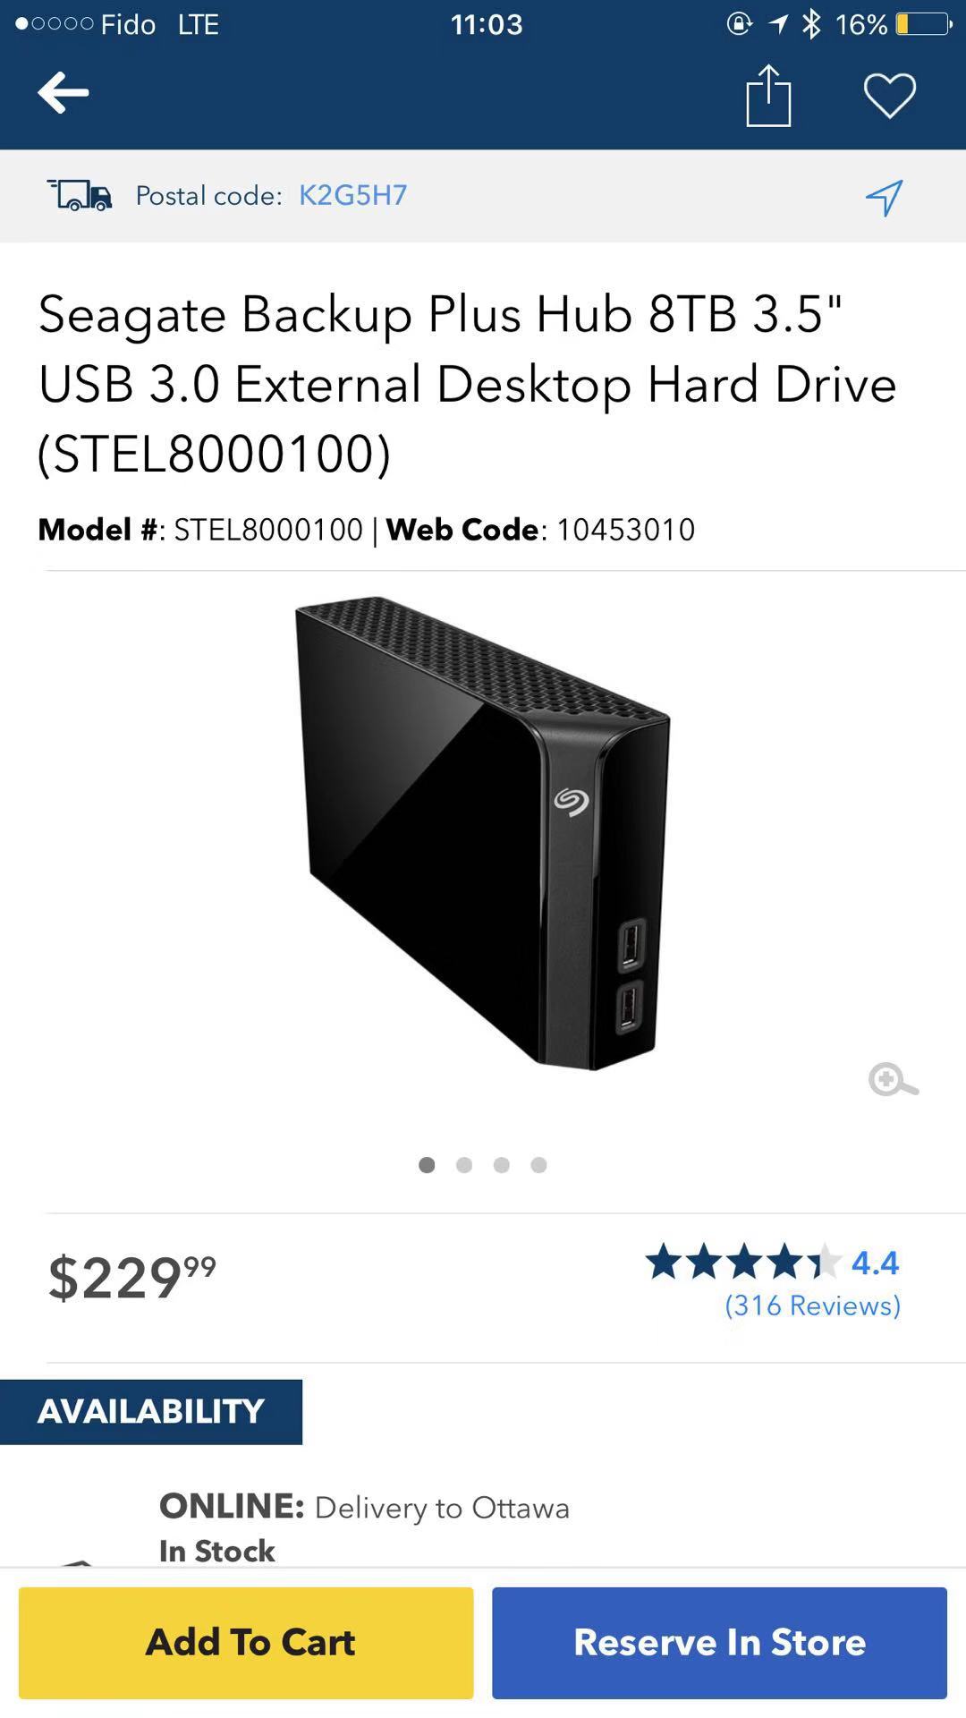Screen dimensions: 966x1718
Task: Open the 316 Reviews link
Action: 812,1306
